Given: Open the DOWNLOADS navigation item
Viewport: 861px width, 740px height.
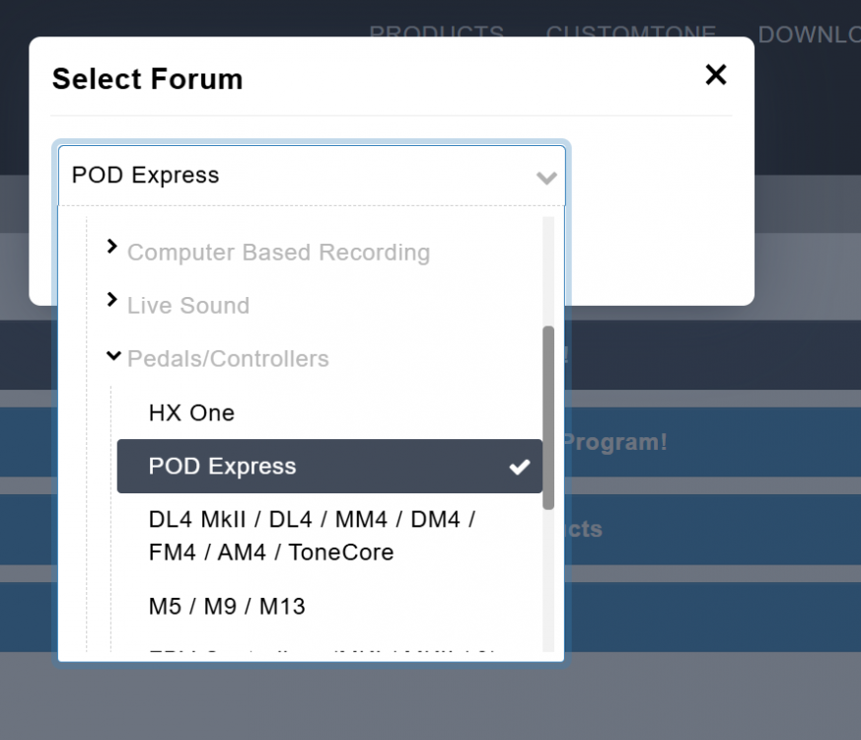Looking at the screenshot, I should click(x=809, y=33).
